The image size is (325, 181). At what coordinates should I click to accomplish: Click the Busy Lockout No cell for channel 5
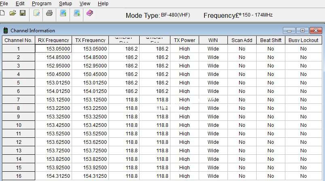click(x=304, y=82)
